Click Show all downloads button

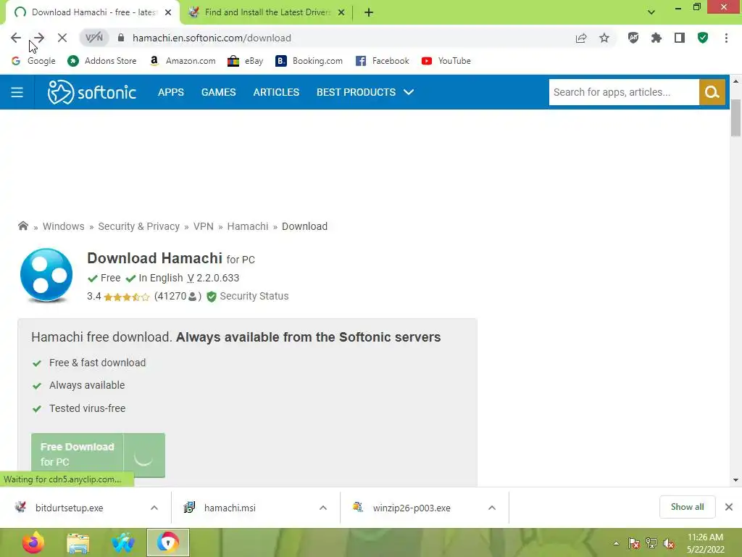687,507
